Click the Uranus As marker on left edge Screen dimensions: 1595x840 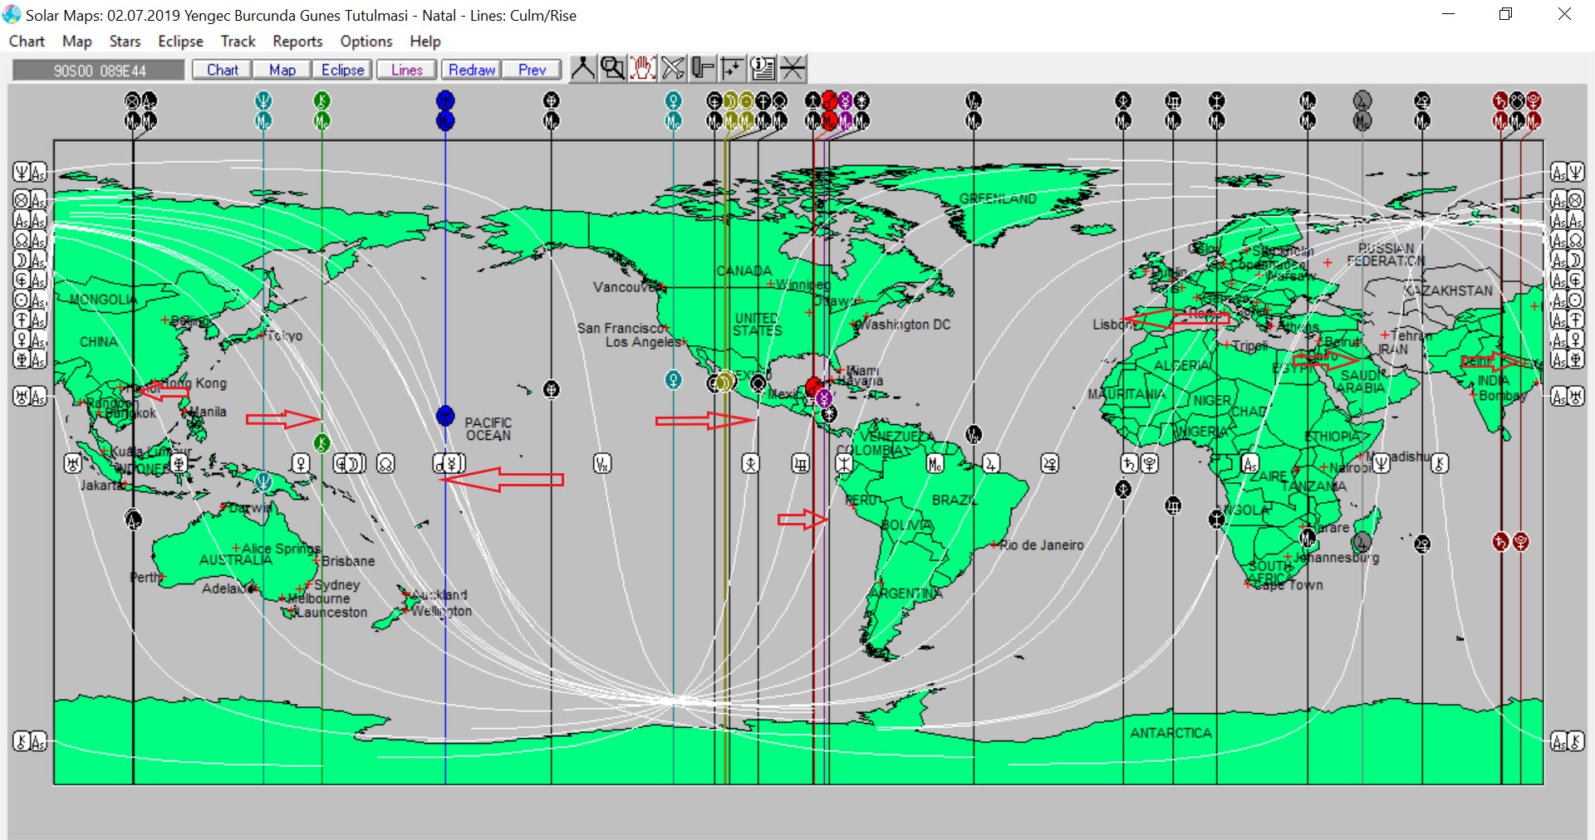pos(30,396)
